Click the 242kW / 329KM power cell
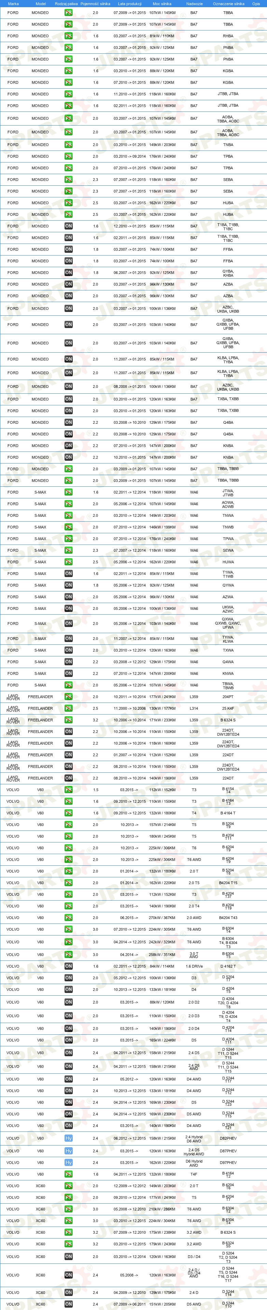Screen dimensions: 267x1310 (x=162, y=942)
